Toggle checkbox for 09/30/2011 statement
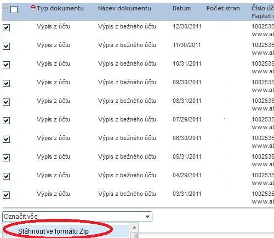The image size is (274, 238). [x=6, y=83]
